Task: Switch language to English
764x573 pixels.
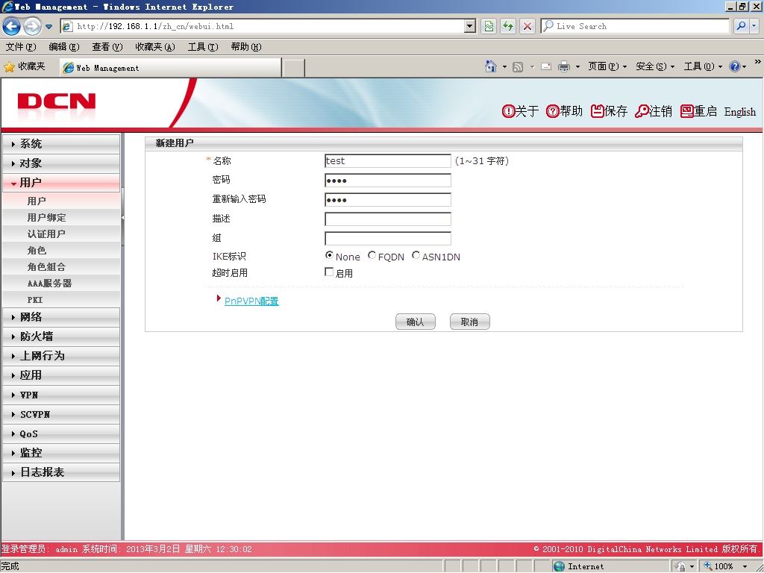Action: pos(739,112)
